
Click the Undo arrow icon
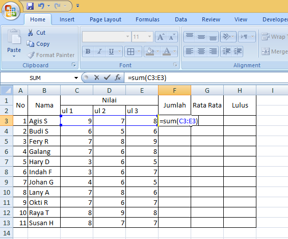click(41, 6)
